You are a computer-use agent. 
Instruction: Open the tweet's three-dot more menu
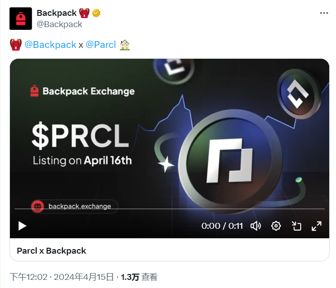(x=324, y=13)
